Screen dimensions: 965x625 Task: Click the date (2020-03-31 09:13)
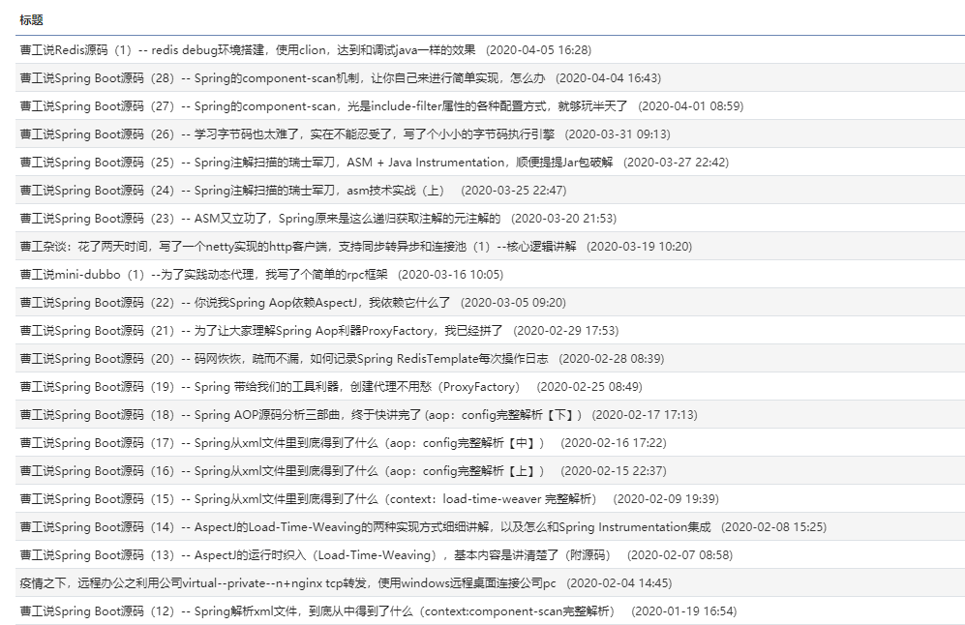tap(618, 134)
